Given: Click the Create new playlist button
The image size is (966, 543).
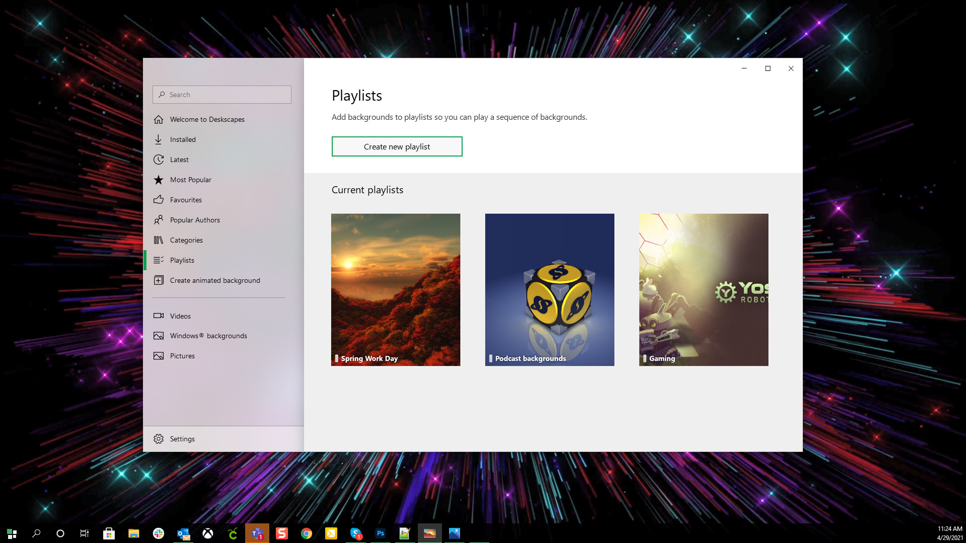Looking at the screenshot, I should [397, 146].
